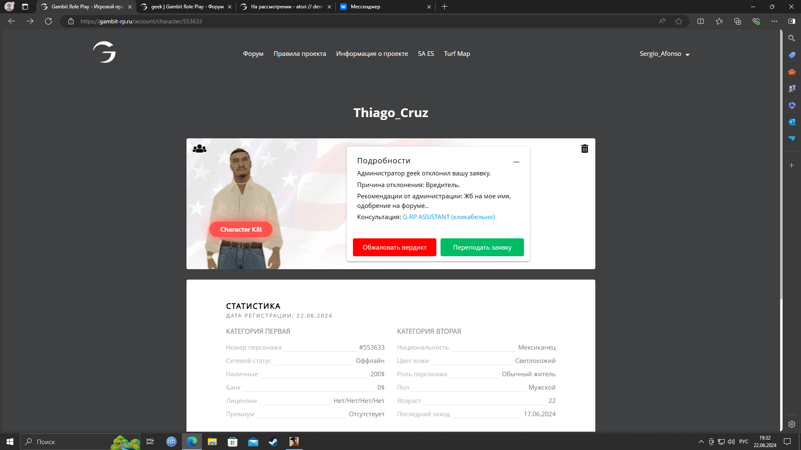Screen dimensions: 801x450
Task: Open the Edge sidebar settings gear
Action: (791, 424)
